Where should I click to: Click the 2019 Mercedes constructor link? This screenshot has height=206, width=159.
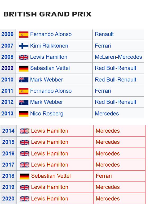pos(108,187)
